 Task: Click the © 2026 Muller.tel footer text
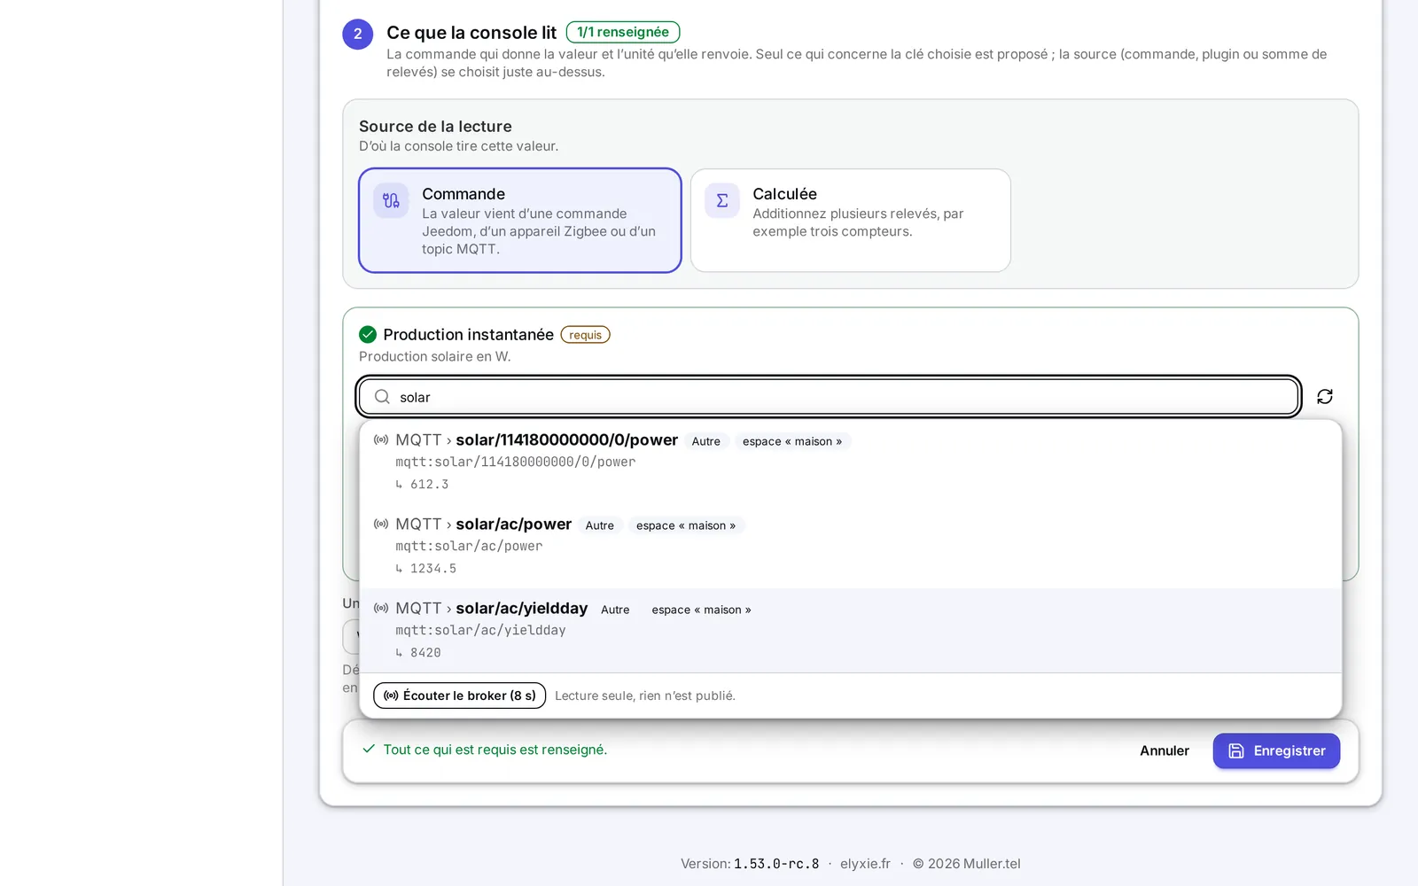tap(967, 864)
